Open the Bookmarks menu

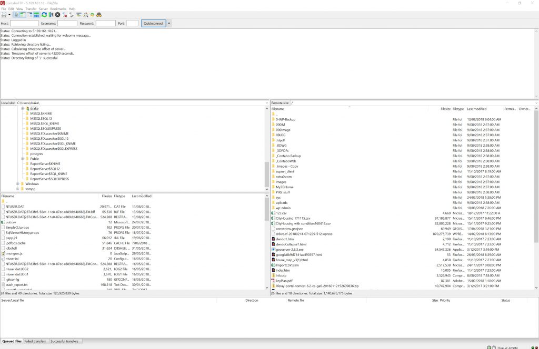(59, 9)
